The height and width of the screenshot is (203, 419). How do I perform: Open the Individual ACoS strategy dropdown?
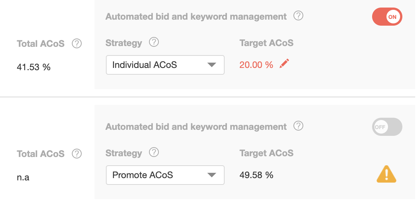(x=165, y=65)
